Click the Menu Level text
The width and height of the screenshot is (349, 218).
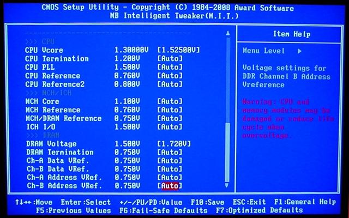point(263,51)
